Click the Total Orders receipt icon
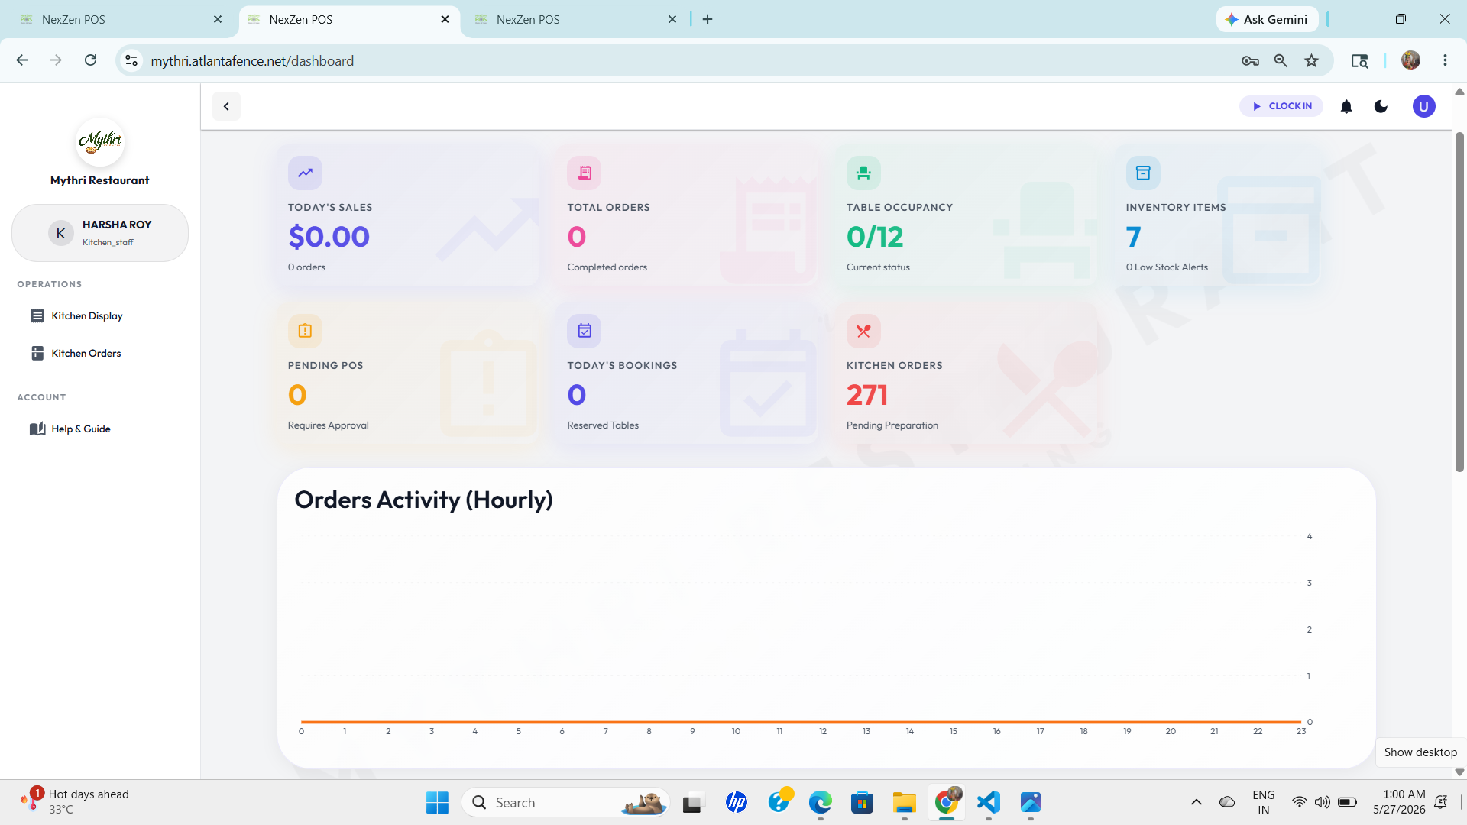 click(x=585, y=173)
